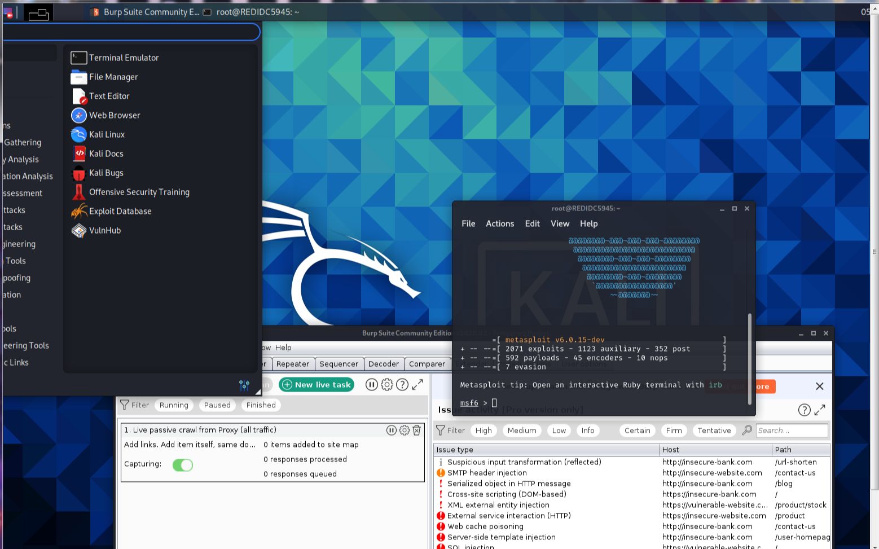The width and height of the screenshot is (879, 549).
Task: Expand the Burp tasks panel
Action: pyautogui.click(x=417, y=385)
